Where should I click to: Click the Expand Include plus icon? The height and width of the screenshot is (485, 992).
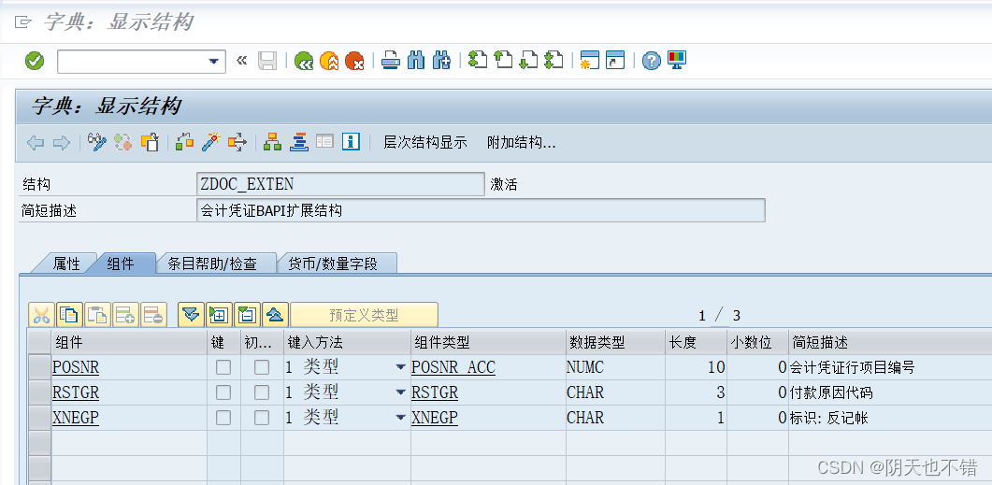click(x=219, y=314)
